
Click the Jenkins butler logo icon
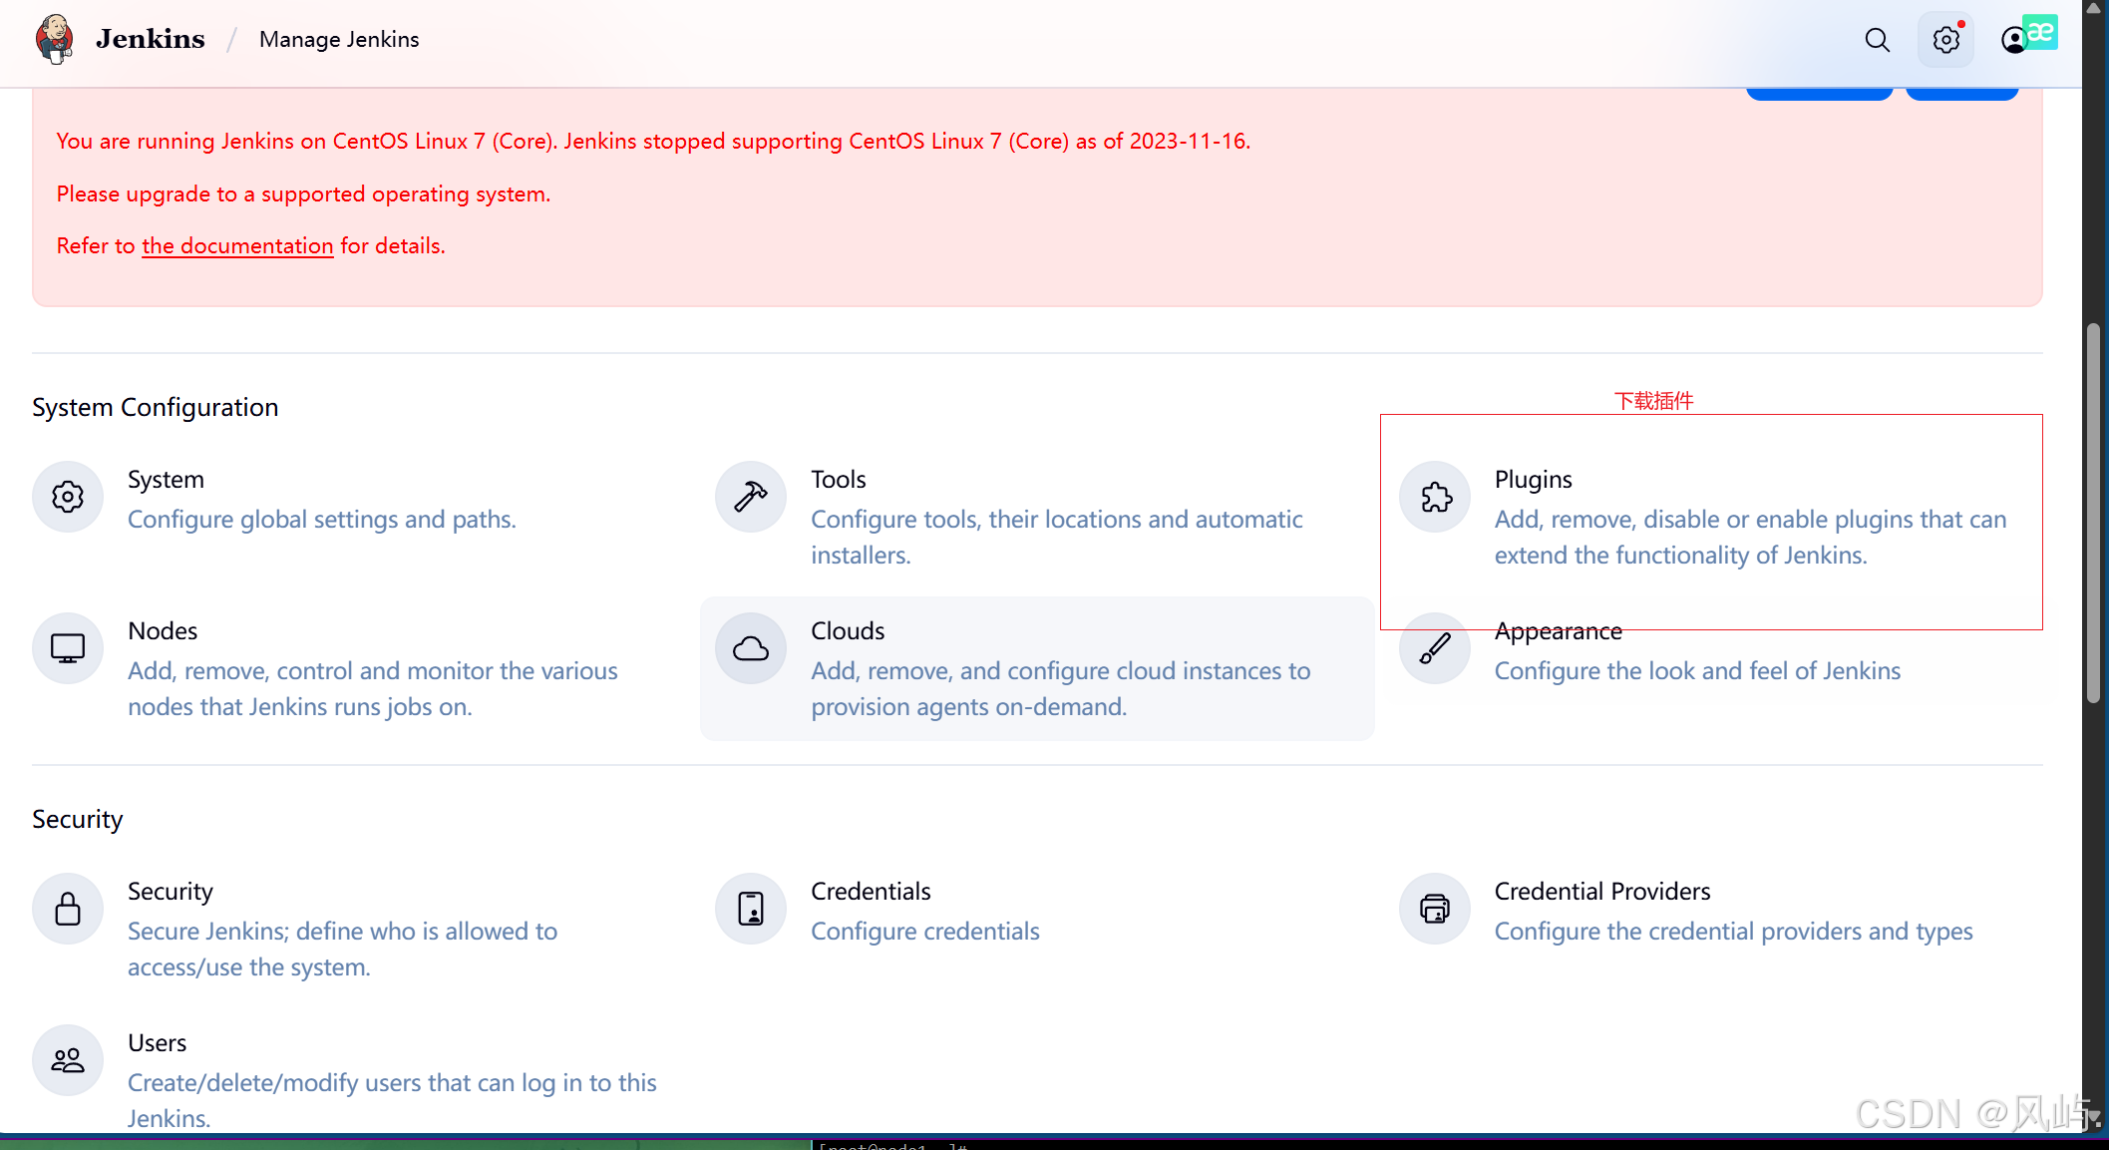54,39
